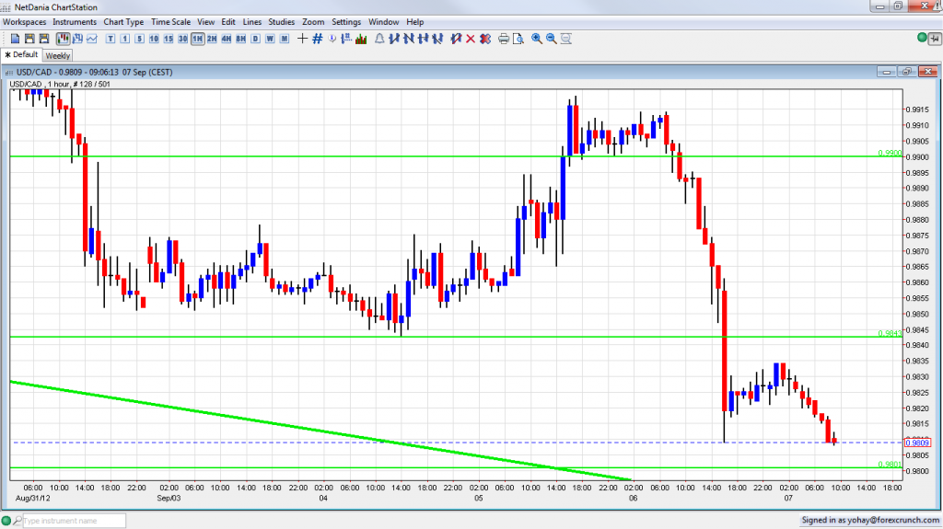943x529 pixels.
Task: Enable the crosshair cursor tool
Action: [302, 39]
